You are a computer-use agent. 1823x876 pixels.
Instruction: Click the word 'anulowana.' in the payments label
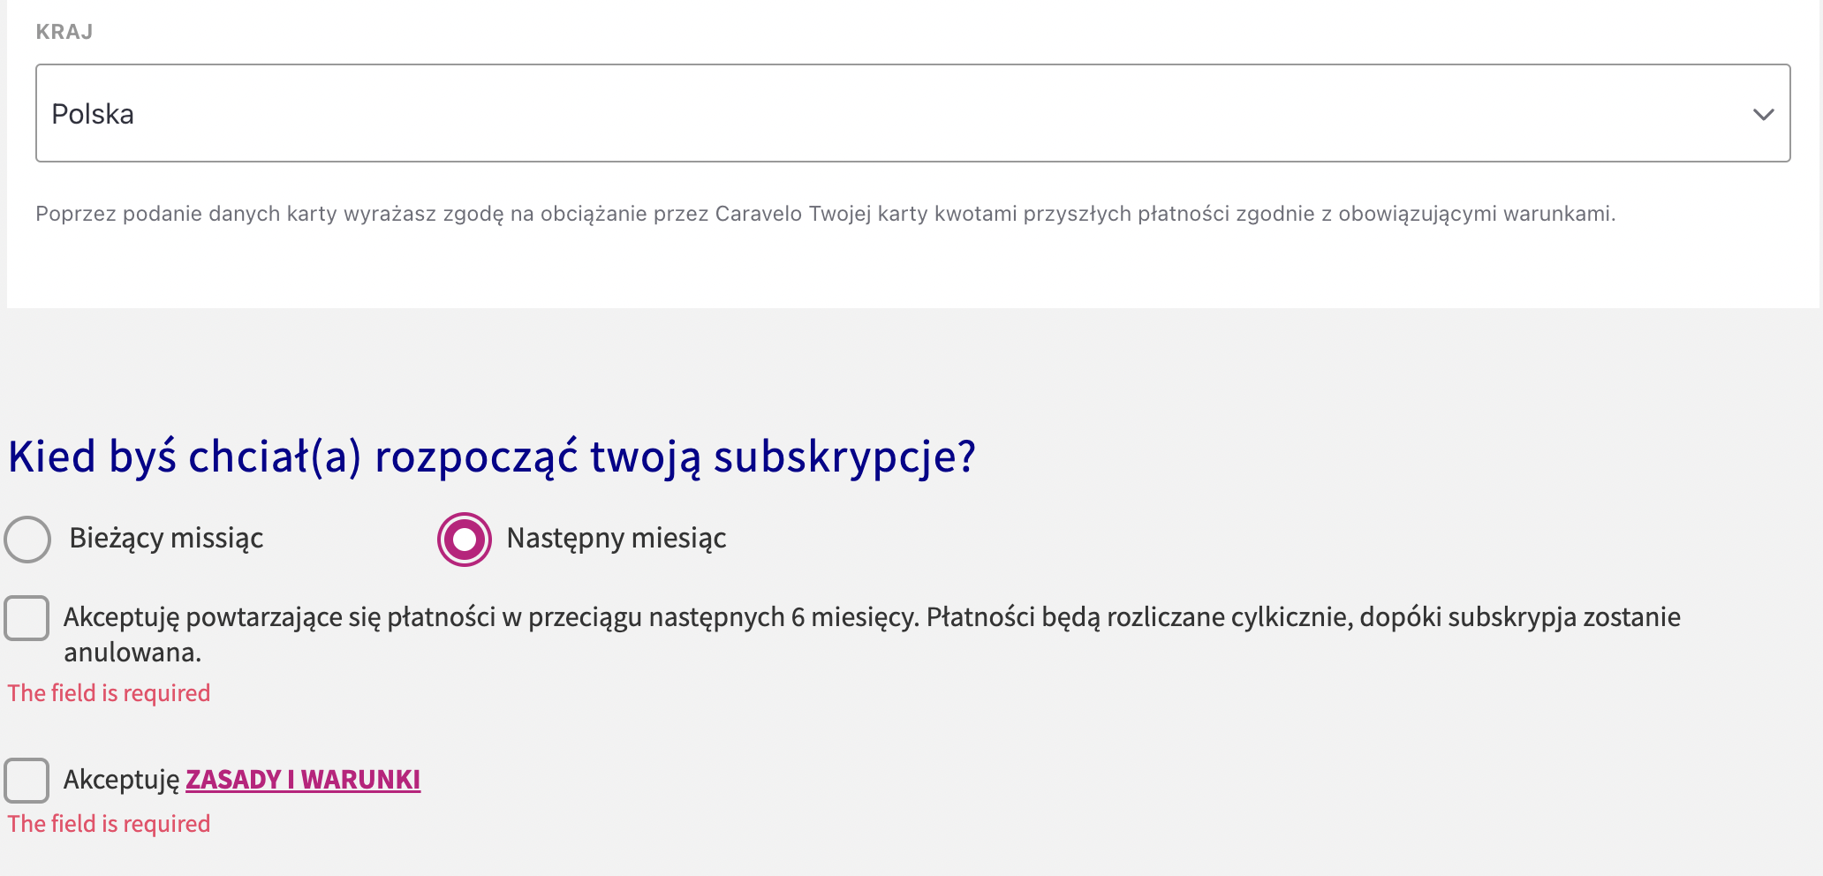tap(132, 653)
